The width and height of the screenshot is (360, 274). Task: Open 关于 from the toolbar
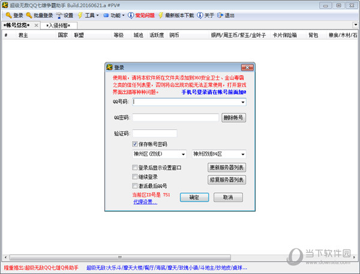pos(209,16)
